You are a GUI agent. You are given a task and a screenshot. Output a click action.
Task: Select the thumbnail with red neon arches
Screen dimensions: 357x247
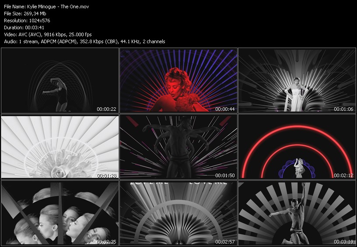pos(297,147)
